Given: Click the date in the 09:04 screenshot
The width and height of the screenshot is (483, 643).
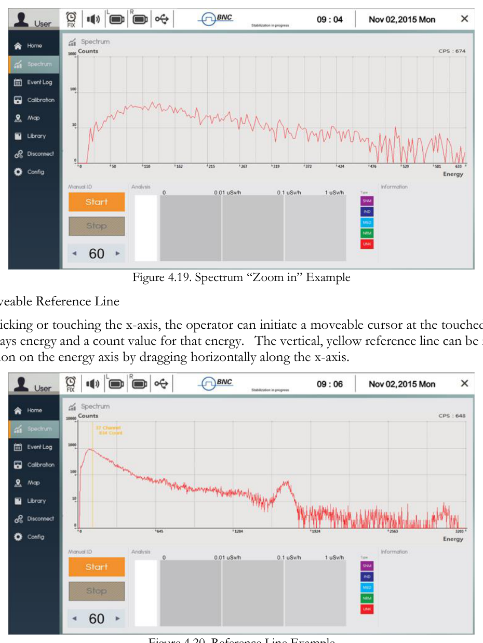Looking at the screenshot, I should pos(401,20).
